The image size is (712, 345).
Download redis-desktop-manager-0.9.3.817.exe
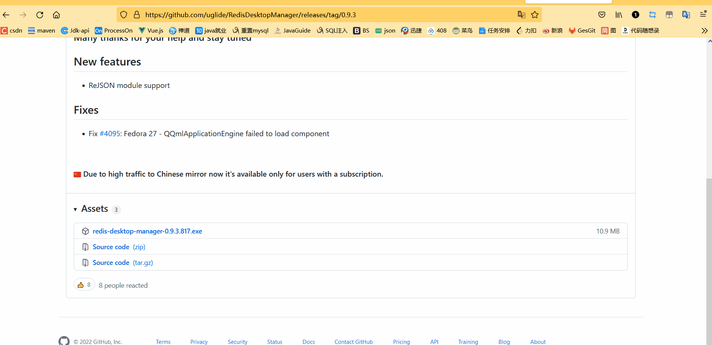[147, 231]
